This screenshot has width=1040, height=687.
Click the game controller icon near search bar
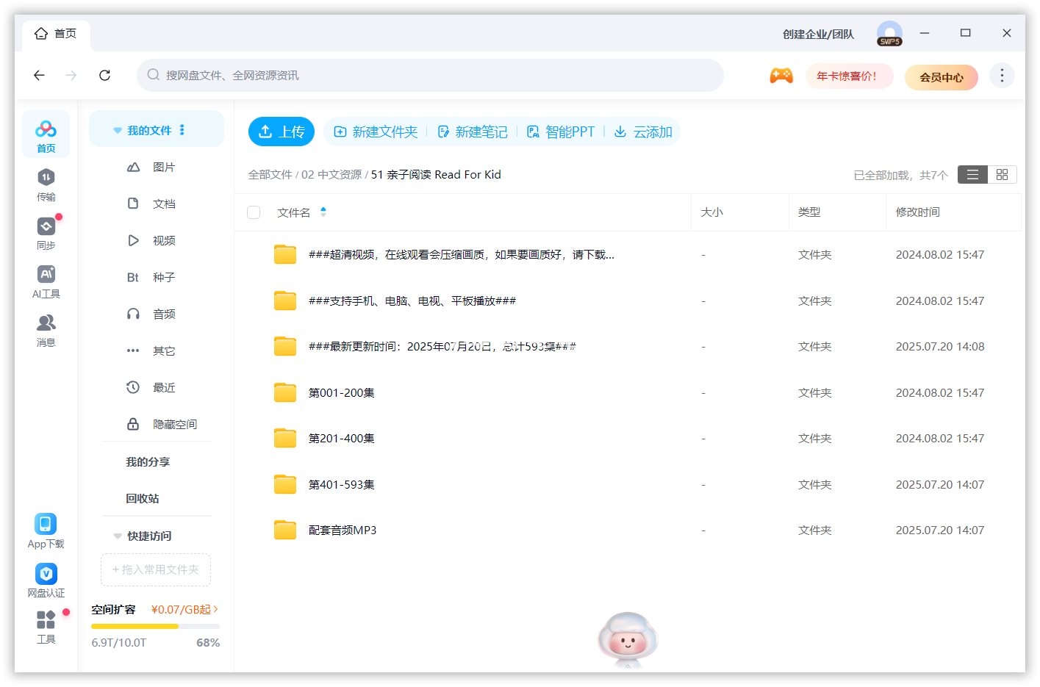click(781, 75)
